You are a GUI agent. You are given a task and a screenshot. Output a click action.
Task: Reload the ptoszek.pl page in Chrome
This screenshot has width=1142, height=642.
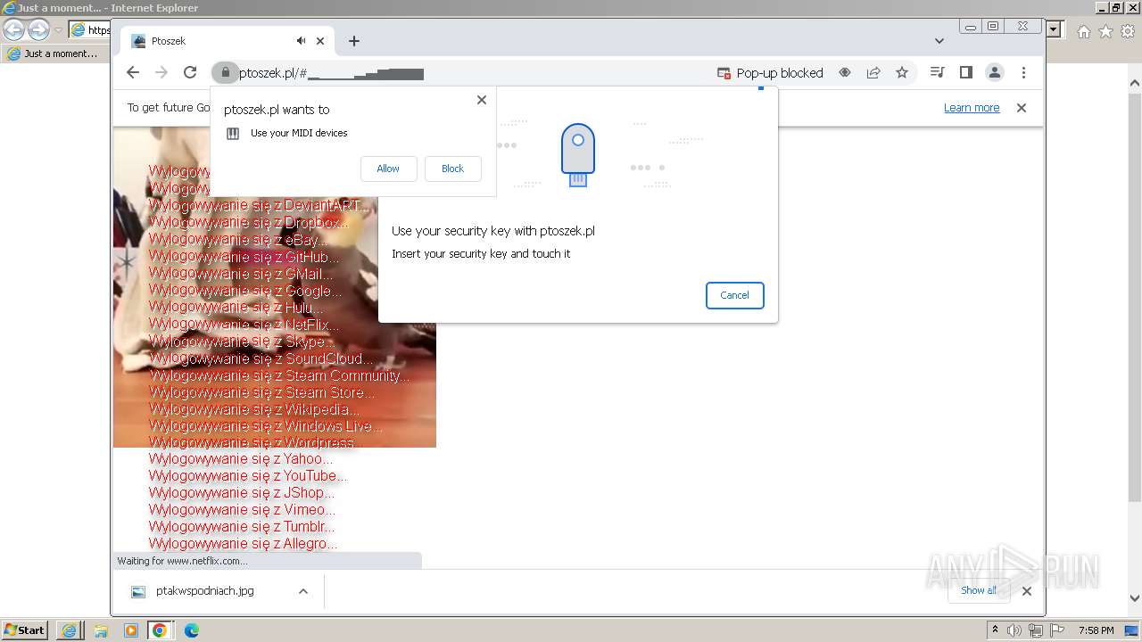click(190, 73)
